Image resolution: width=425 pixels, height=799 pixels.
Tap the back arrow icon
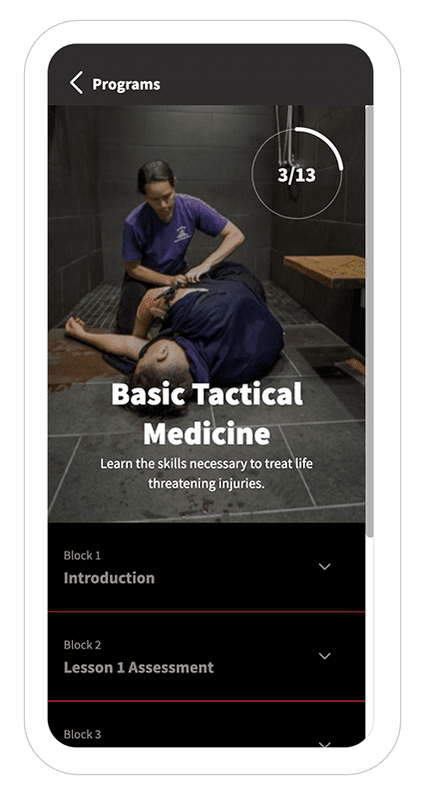point(77,83)
